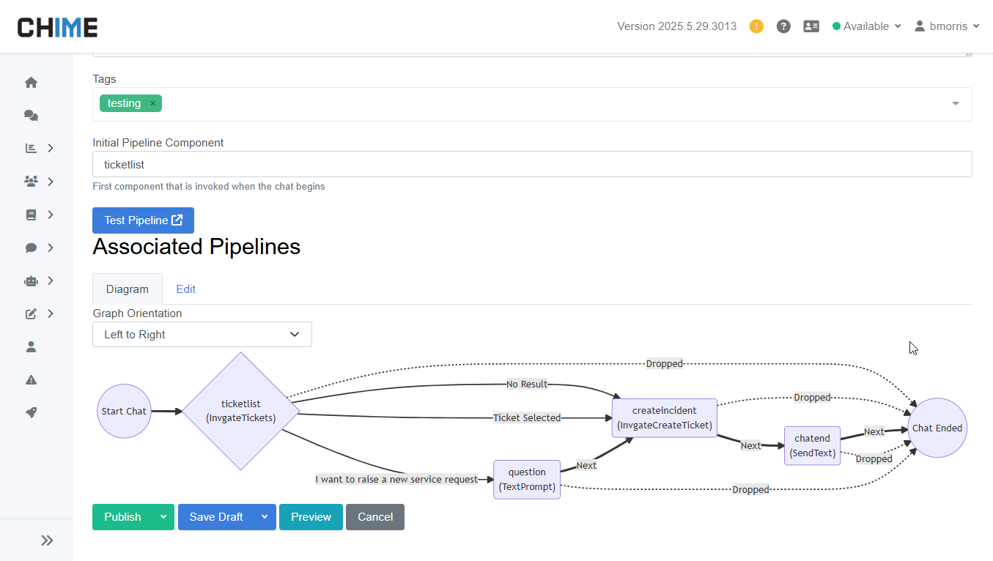The image size is (993, 561).
Task: Open the Graph Orientation Left to Right dropdown
Action: coord(202,335)
